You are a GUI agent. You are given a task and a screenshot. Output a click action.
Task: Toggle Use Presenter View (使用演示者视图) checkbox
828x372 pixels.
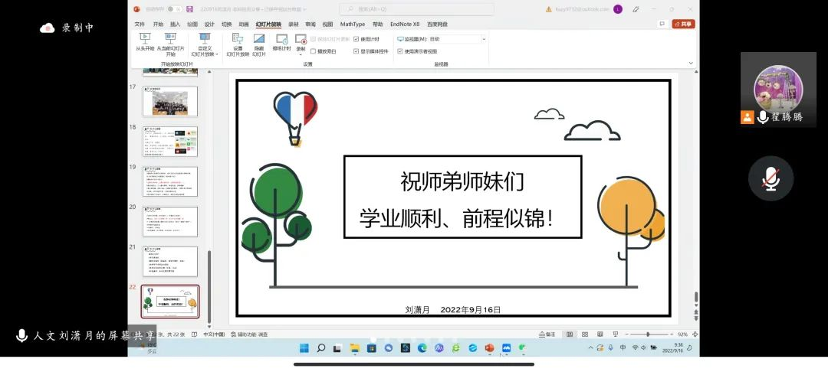[399, 51]
